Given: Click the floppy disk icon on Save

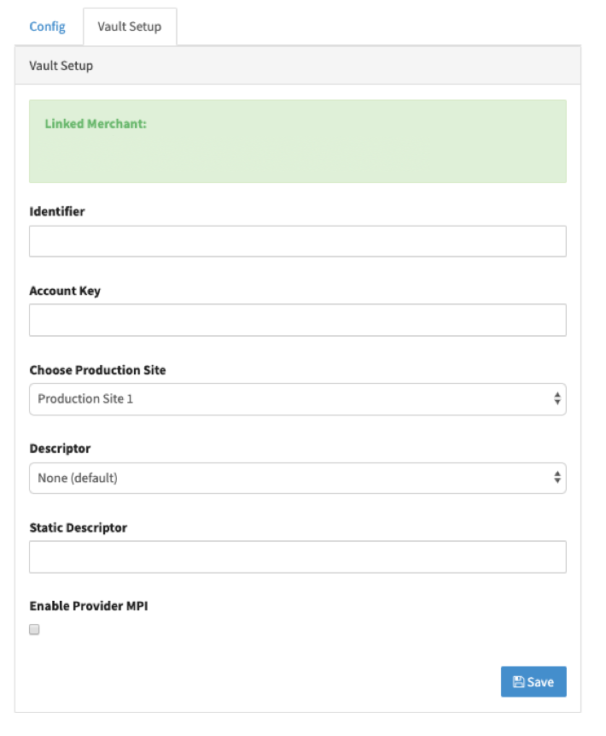Looking at the screenshot, I should click(518, 682).
